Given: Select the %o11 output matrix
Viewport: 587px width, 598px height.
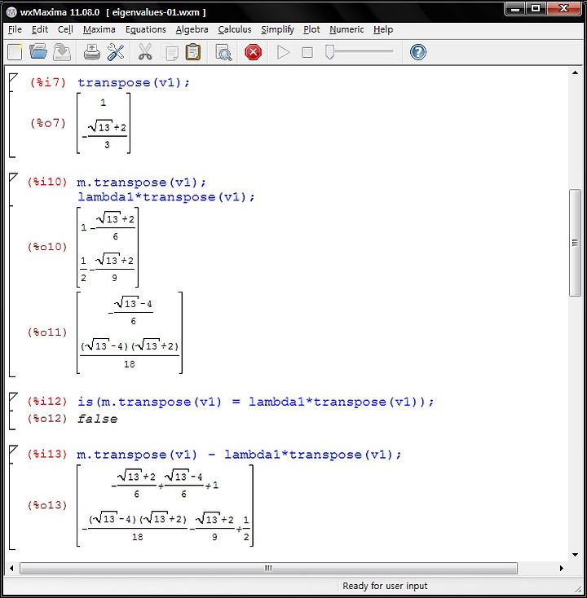Looking at the screenshot, I should (130, 332).
